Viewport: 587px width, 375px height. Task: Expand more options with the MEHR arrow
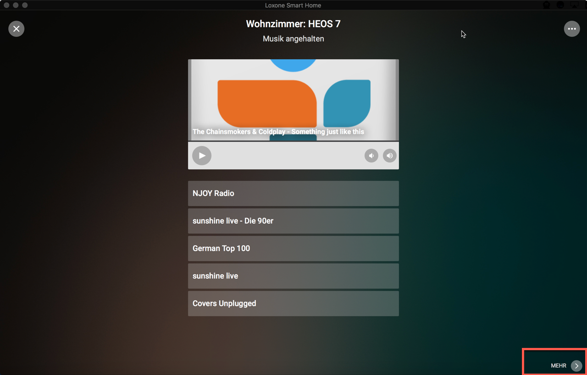point(576,366)
